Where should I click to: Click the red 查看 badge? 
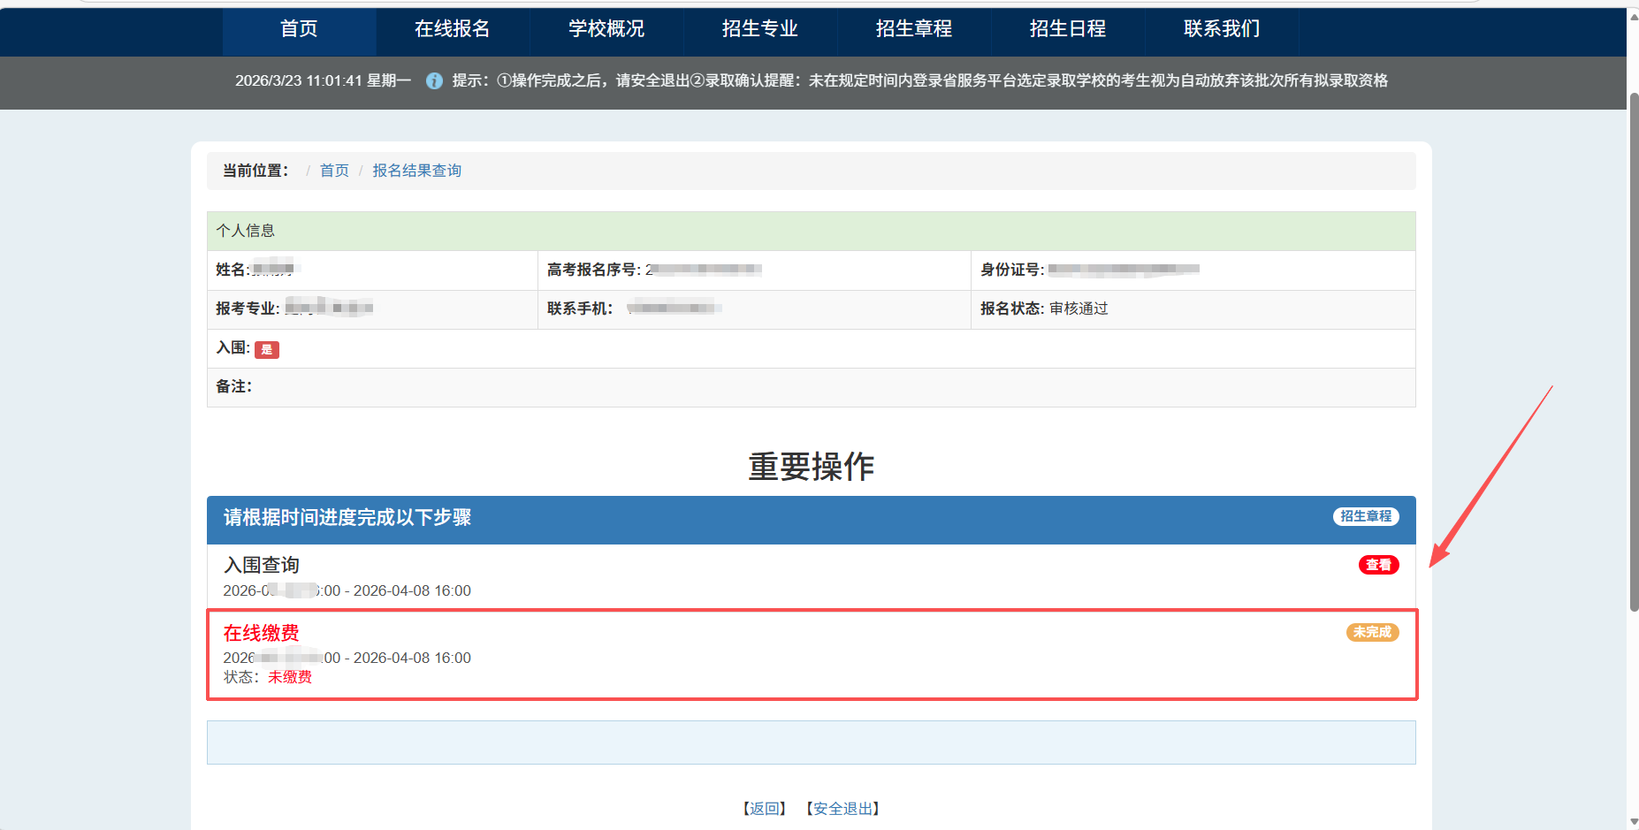pos(1378,565)
